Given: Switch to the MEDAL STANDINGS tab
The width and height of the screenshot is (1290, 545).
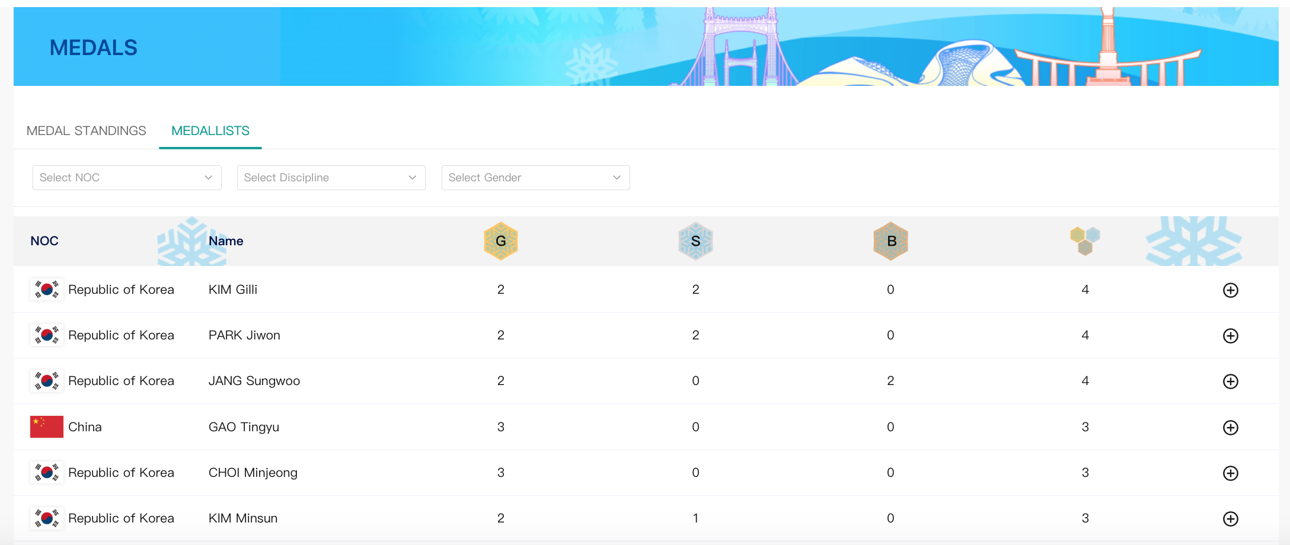Looking at the screenshot, I should click(x=87, y=131).
